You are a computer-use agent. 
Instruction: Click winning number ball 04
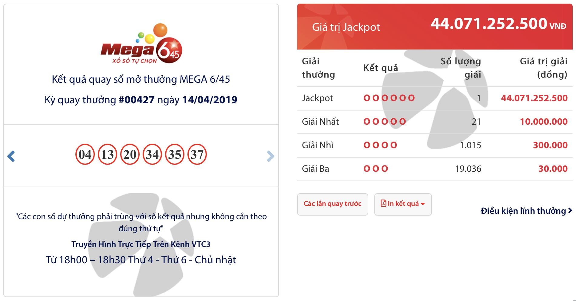click(85, 155)
